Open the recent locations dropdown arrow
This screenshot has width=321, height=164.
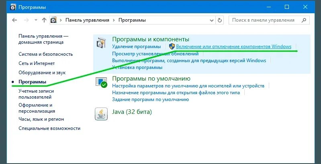coord(36,20)
